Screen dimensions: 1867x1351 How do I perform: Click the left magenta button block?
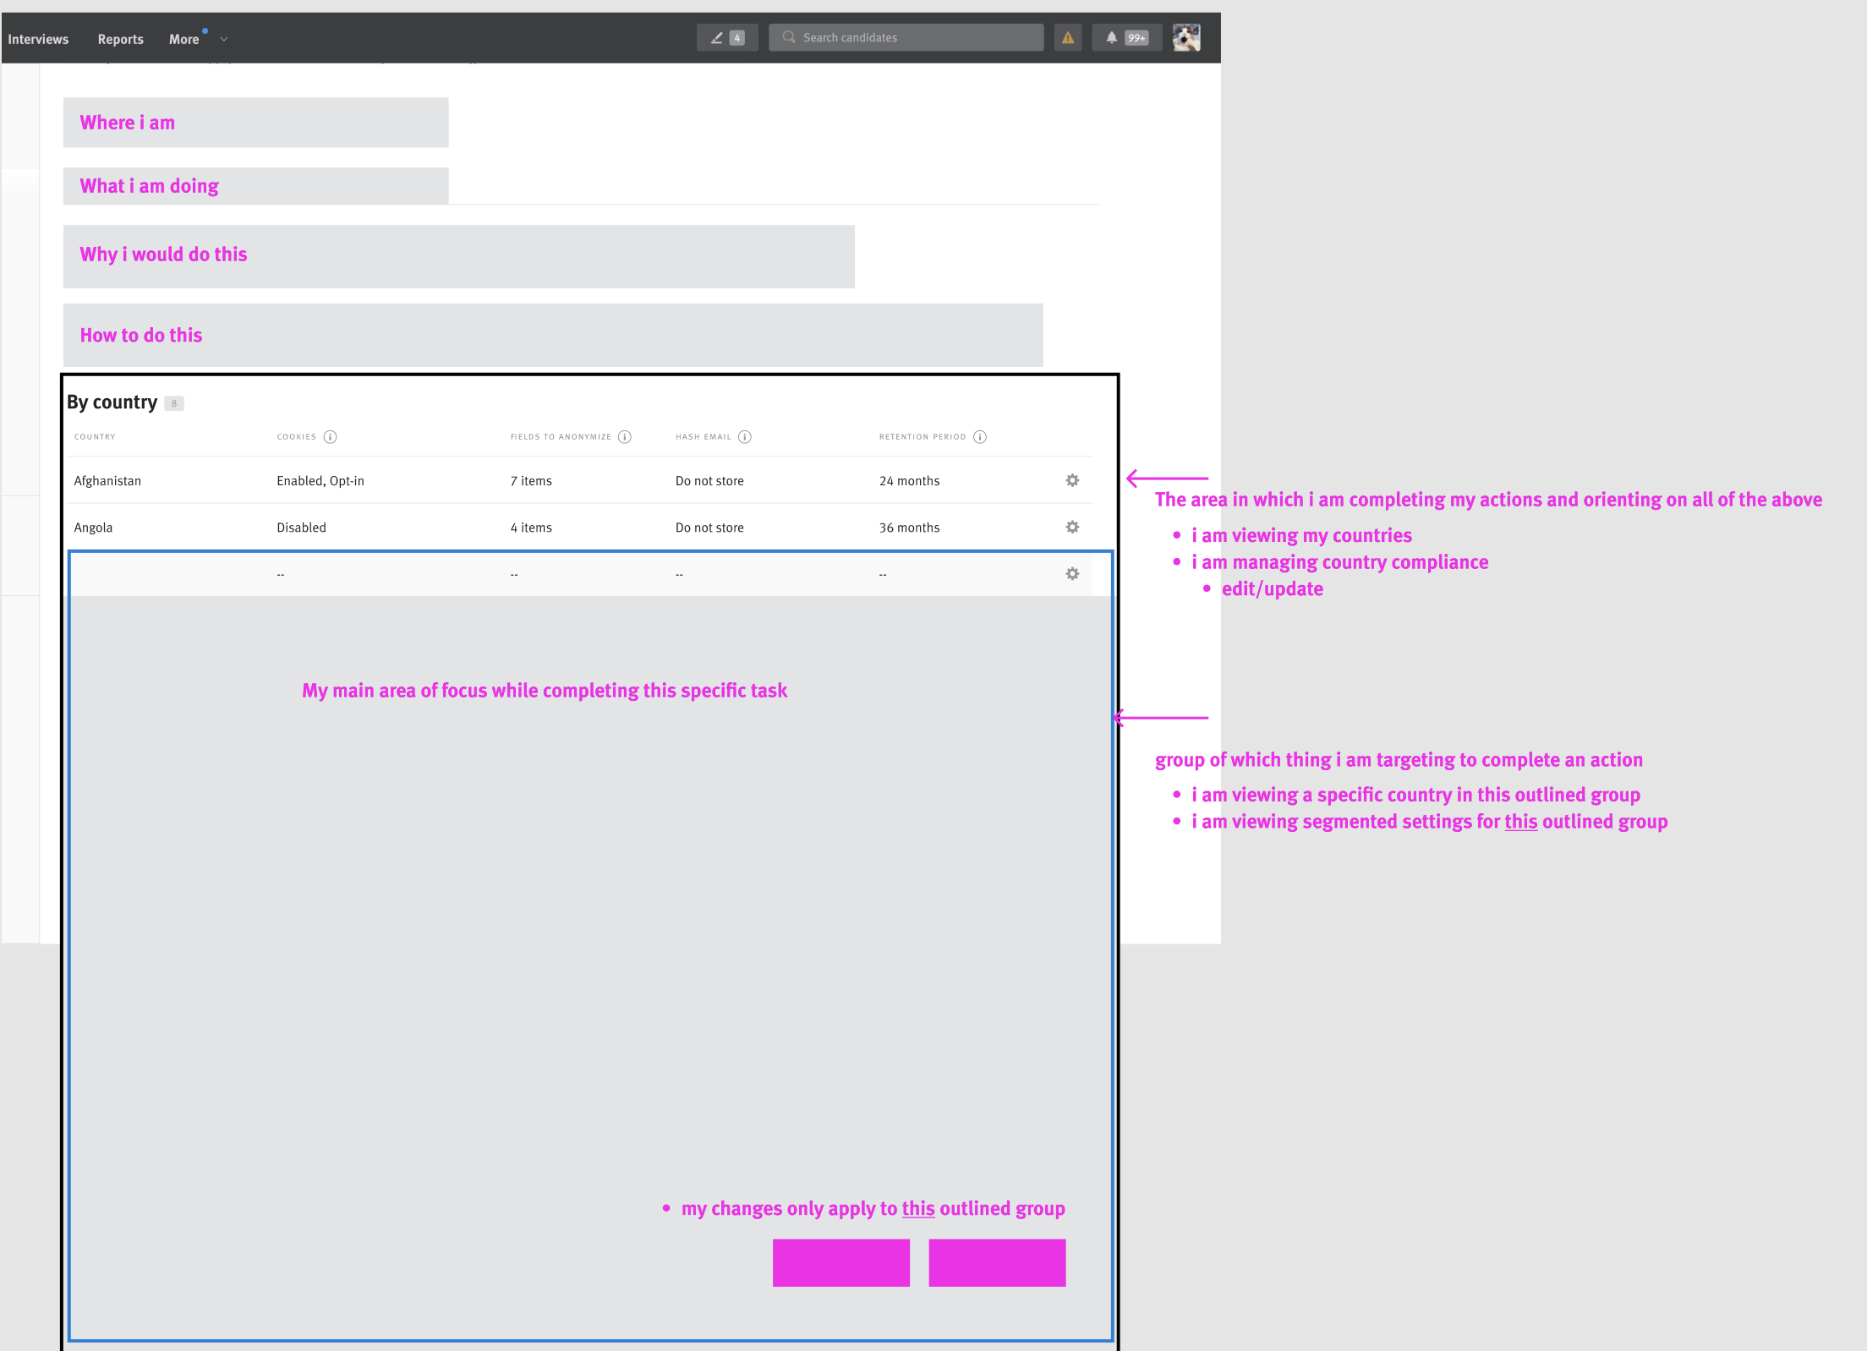tap(840, 1262)
